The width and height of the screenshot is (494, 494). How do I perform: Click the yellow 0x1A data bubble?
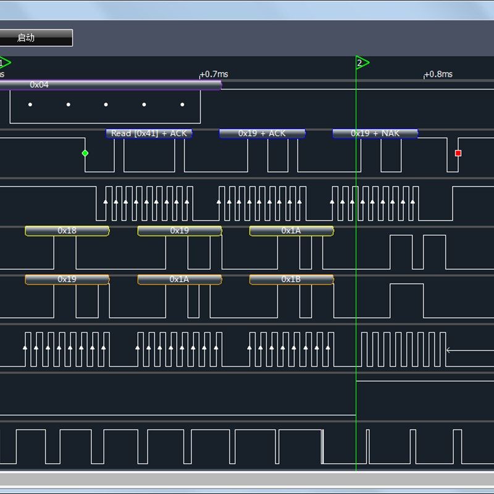click(x=291, y=230)
